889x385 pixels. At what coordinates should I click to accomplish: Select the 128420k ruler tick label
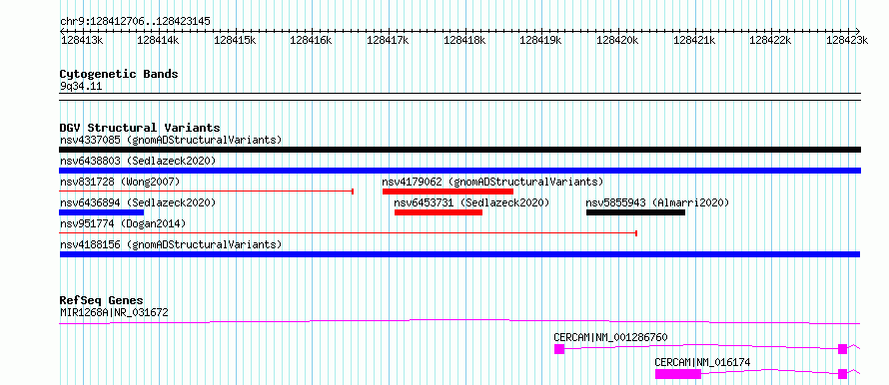tap(617, 40)
